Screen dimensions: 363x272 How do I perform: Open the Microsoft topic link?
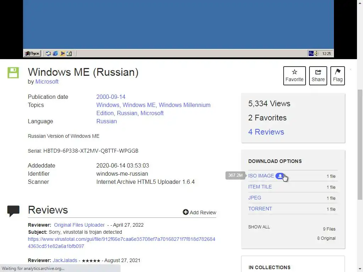pyautogui.click(x=152, y=113)
